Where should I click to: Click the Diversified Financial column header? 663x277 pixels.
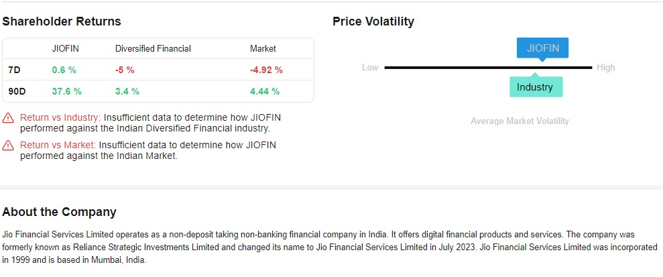coord(153,49)
